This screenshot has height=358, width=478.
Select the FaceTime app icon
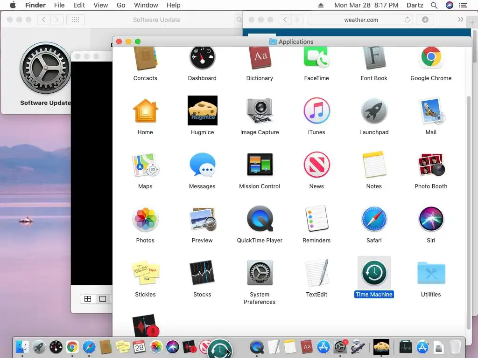[x=316, y=58]
